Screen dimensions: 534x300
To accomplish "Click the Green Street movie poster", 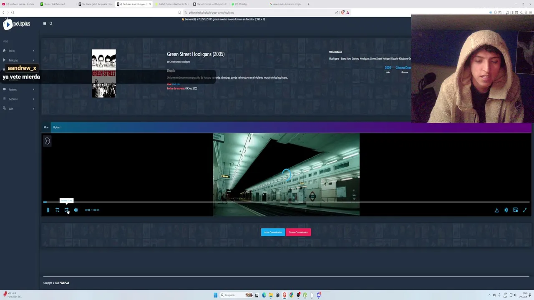I will click(x=104, y=73).
